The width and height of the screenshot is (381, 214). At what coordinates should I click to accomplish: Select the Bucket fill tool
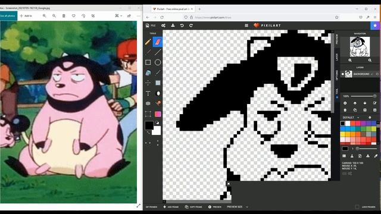click(x=148, y=73)
